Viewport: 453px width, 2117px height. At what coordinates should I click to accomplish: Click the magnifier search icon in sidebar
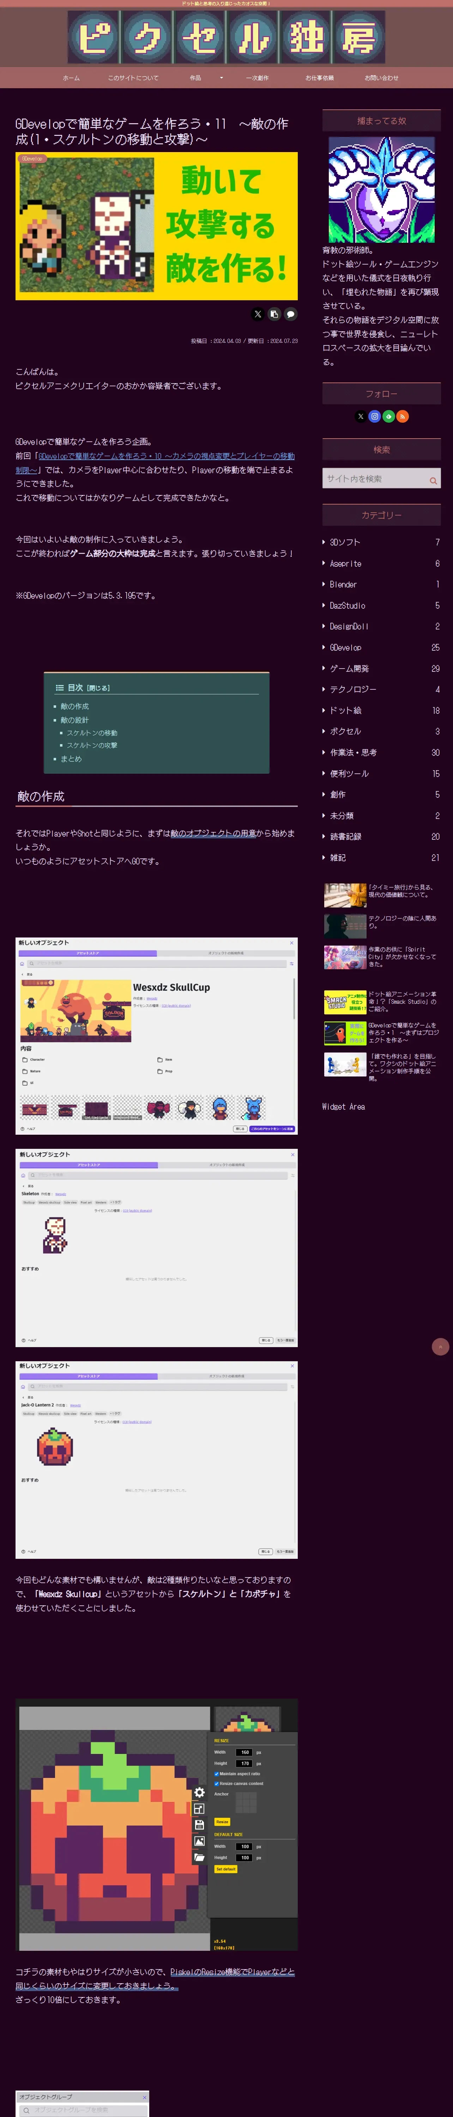coord(433,481)
